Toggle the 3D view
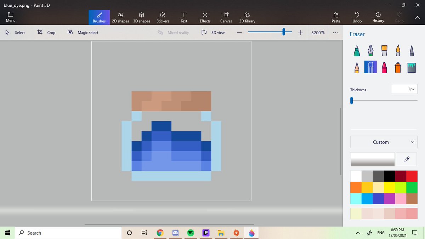 [213, 33]
